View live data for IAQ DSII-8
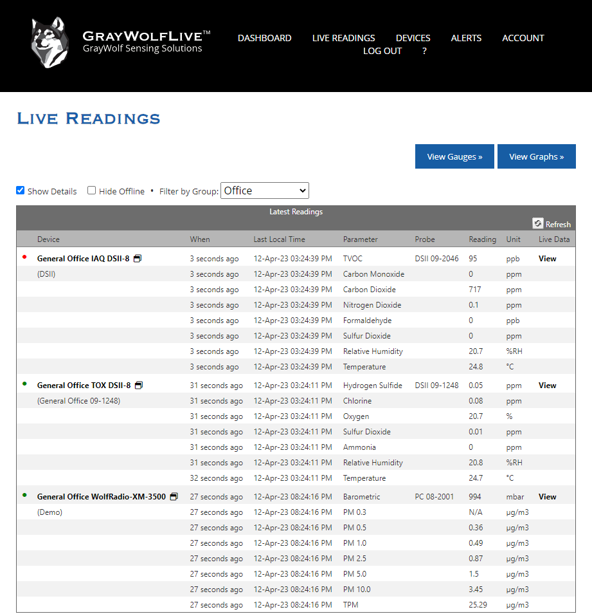592x614 pixels. (x=547, y=259)
